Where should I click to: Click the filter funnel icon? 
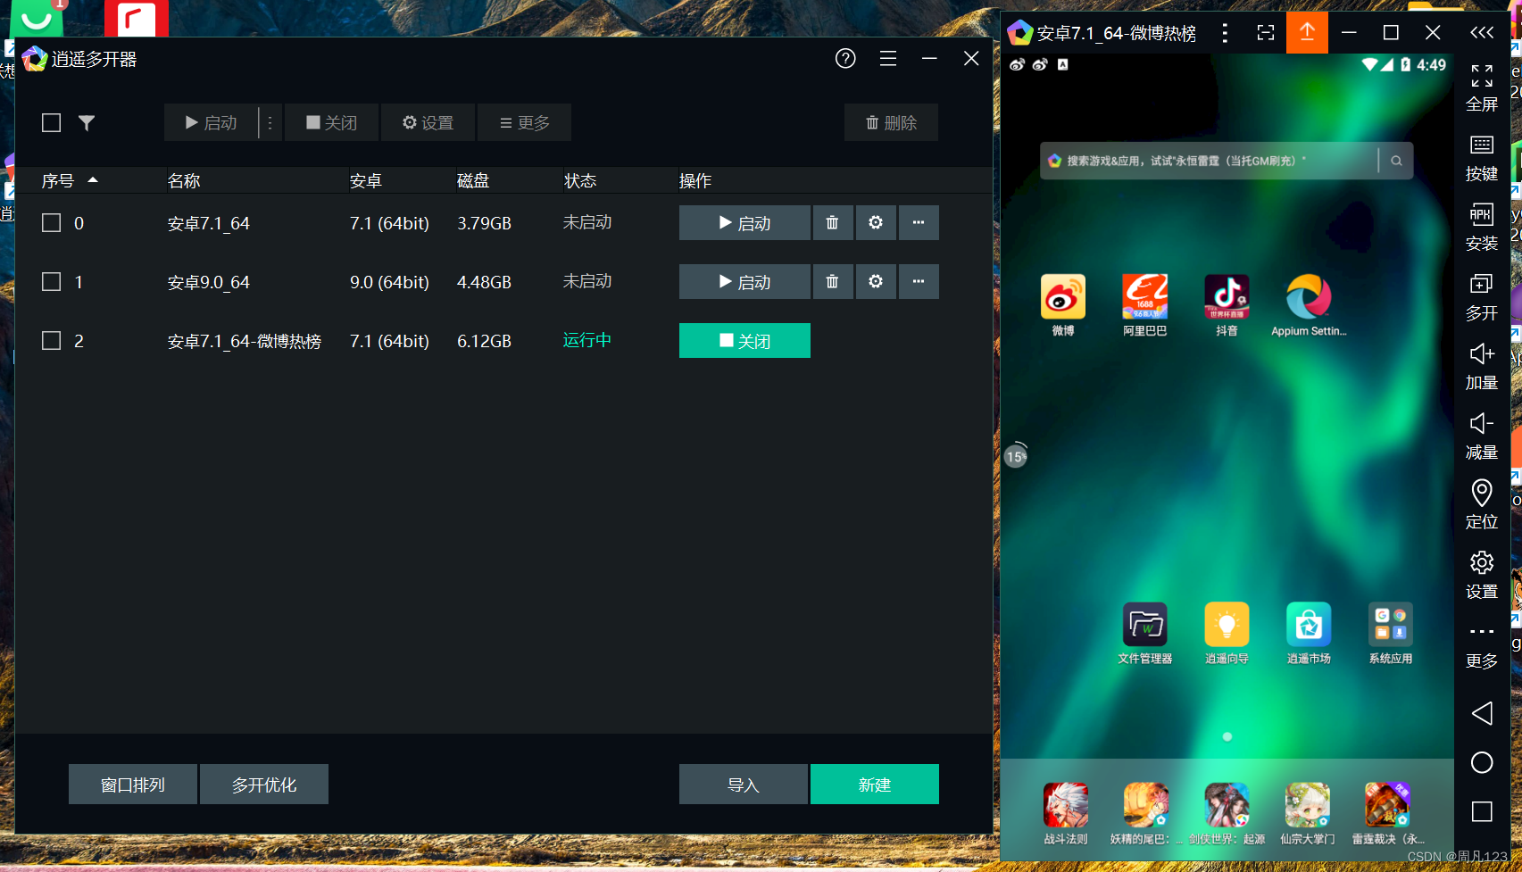tap(87, 123)
